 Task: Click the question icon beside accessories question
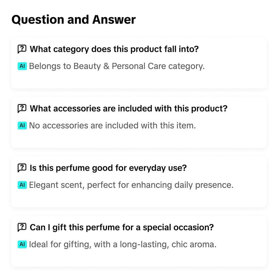coord(22,108)
